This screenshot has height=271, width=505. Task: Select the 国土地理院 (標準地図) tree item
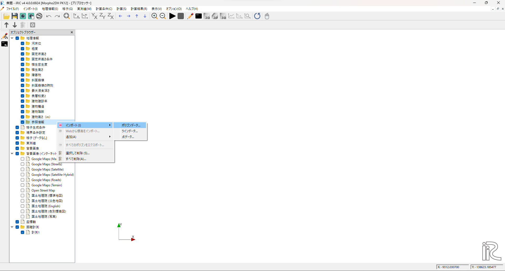click(47, 196)
